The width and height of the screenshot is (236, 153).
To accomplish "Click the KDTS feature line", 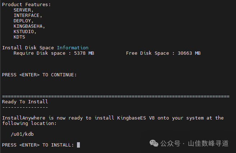I will (19, 37).
